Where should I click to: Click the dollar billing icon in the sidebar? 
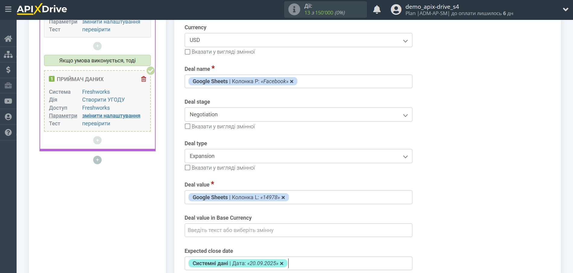8,70
